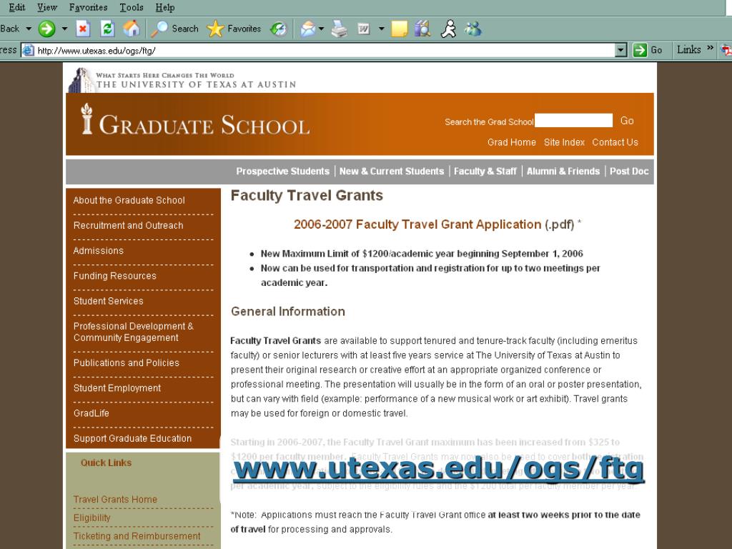732x549 pixels.
Task: Open Support Graduate Education sidebar link
Action: (132, 438)
